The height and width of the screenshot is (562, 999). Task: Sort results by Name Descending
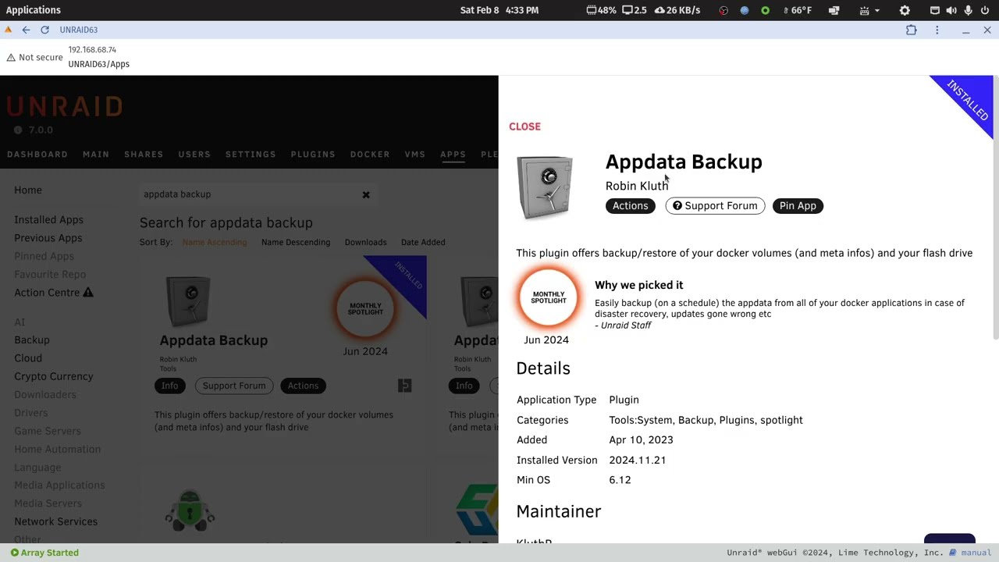[x=296, y=242]
